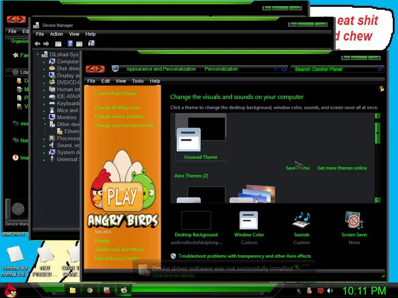The height and width of the screenshot is (298, 398).
Task: Open Action menu in Device Manager
Action: coord(56,34)
